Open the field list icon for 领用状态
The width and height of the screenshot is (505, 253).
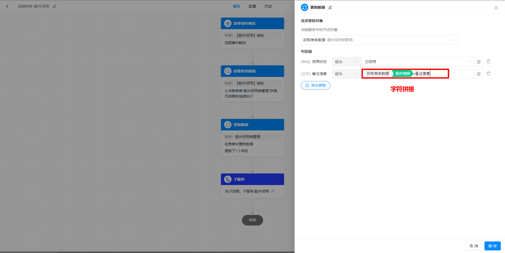479,62
